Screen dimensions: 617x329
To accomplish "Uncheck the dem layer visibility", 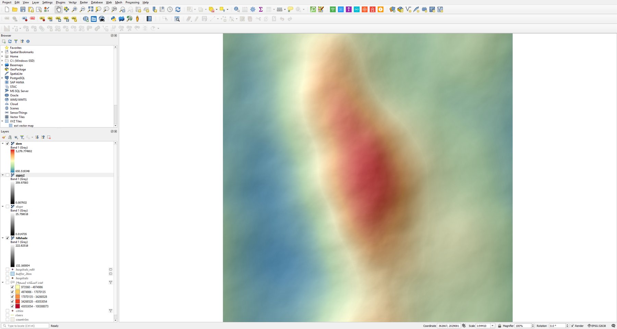I will [8, 144].
